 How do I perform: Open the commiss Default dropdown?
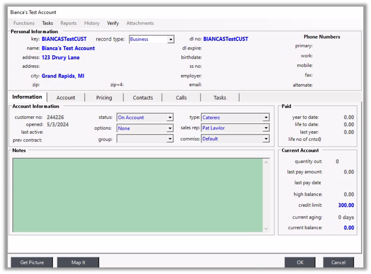point(266,139)
